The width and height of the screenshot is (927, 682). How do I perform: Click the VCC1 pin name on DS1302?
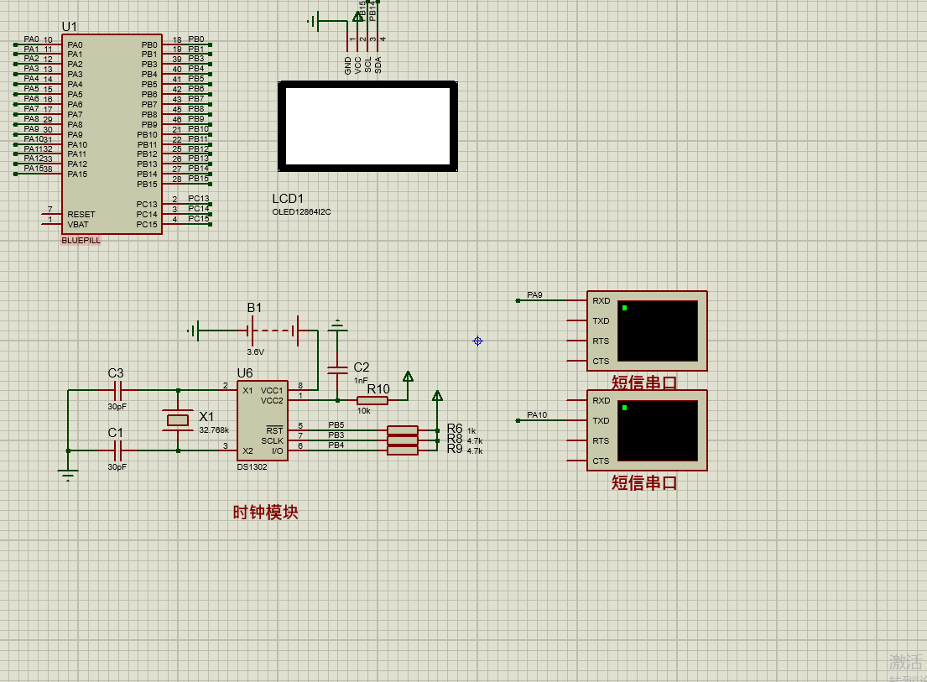point(272,391)
